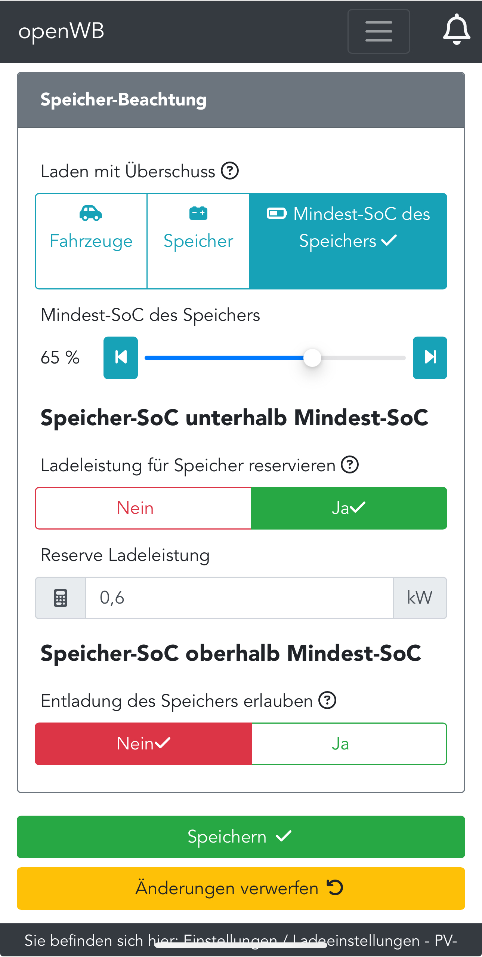Click the calculator icon beside Reserve Ladeleistung

click(x=61, y=598)
